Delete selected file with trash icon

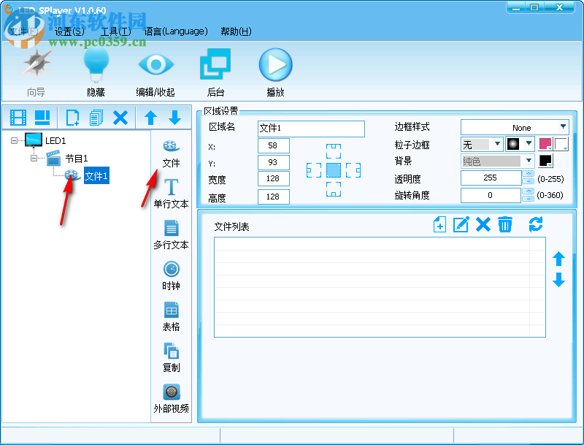(x=504, y=225)
